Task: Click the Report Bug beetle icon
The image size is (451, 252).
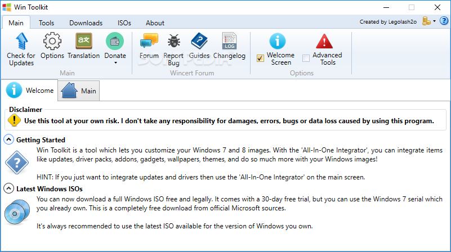Action: [x=174, y=41]
